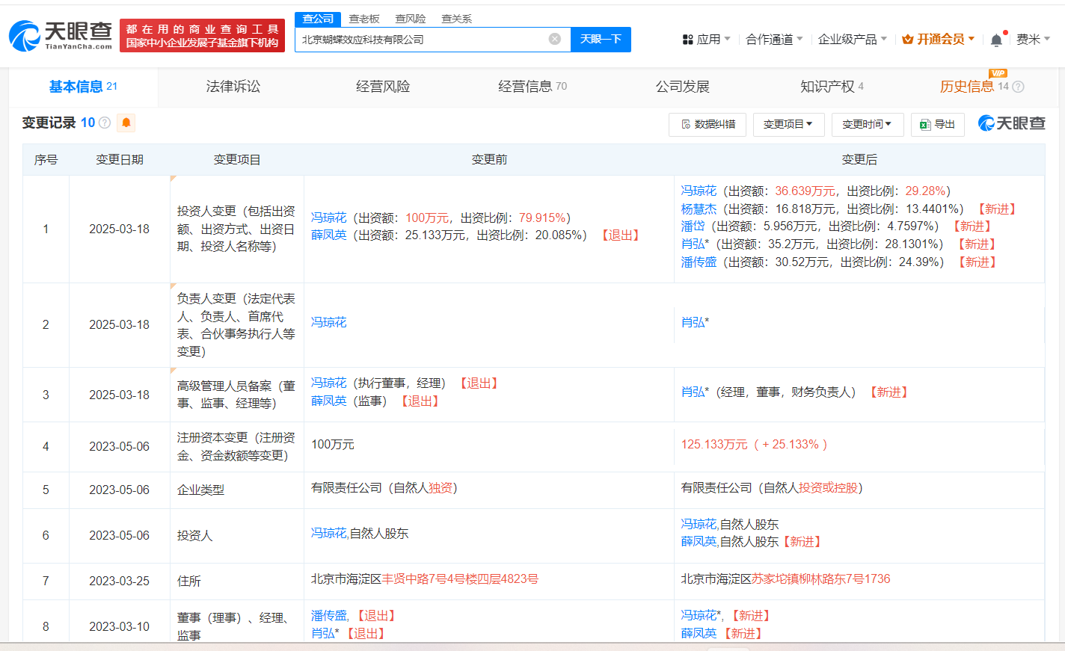Expand the 变更项目 filter dropdown

click(x=788, y=124)
